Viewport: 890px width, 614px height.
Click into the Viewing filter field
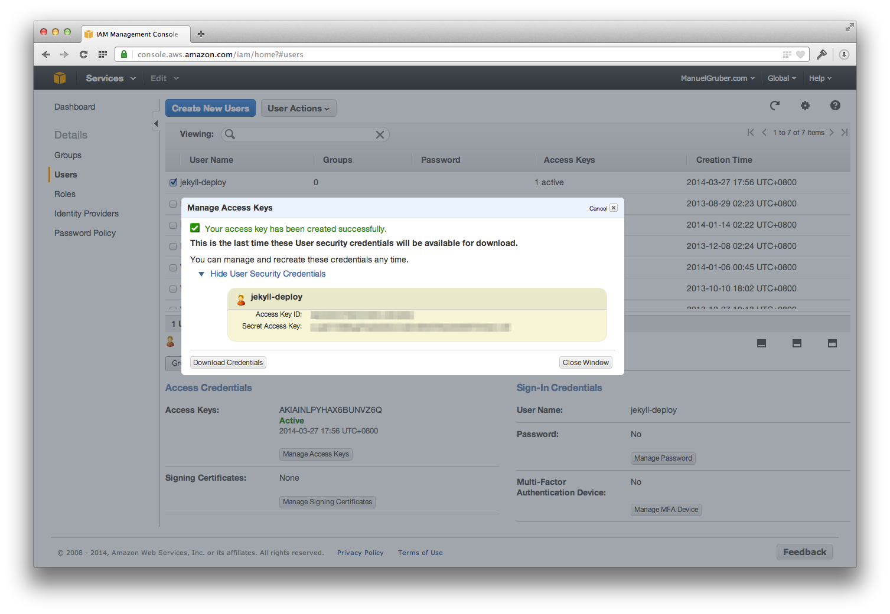[x=305, y=134]
